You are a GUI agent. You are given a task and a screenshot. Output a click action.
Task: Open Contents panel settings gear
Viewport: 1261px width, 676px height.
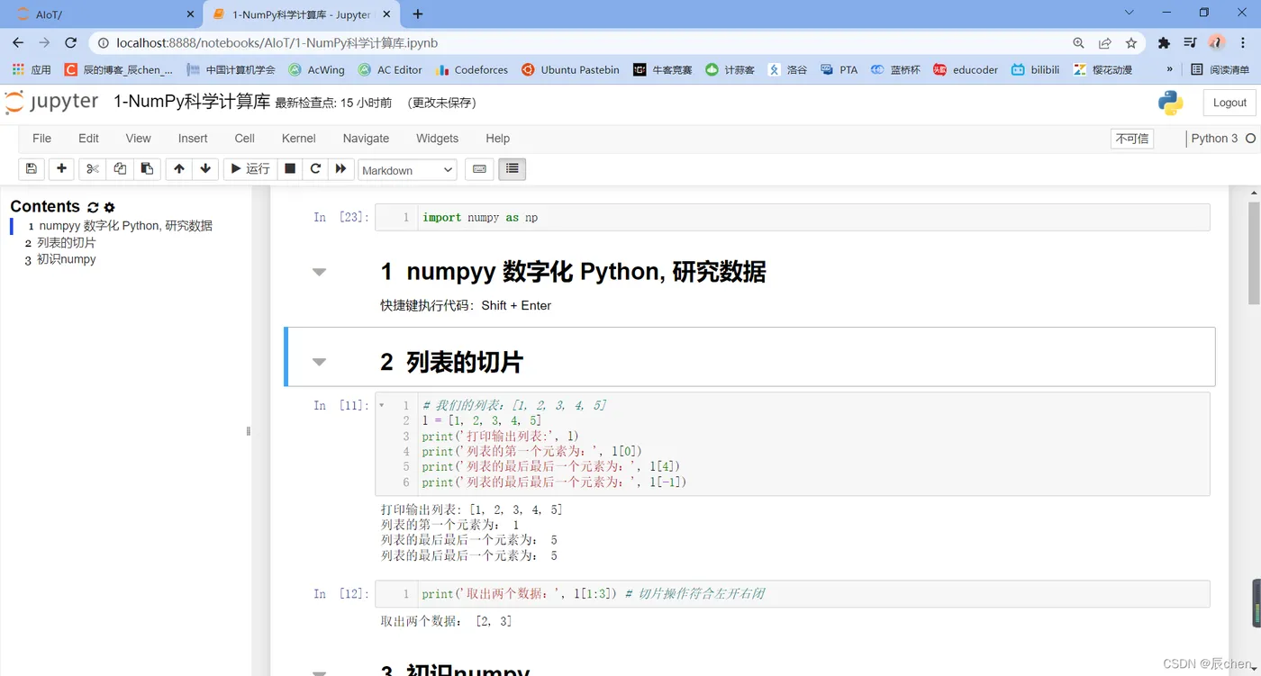[110, 207]
